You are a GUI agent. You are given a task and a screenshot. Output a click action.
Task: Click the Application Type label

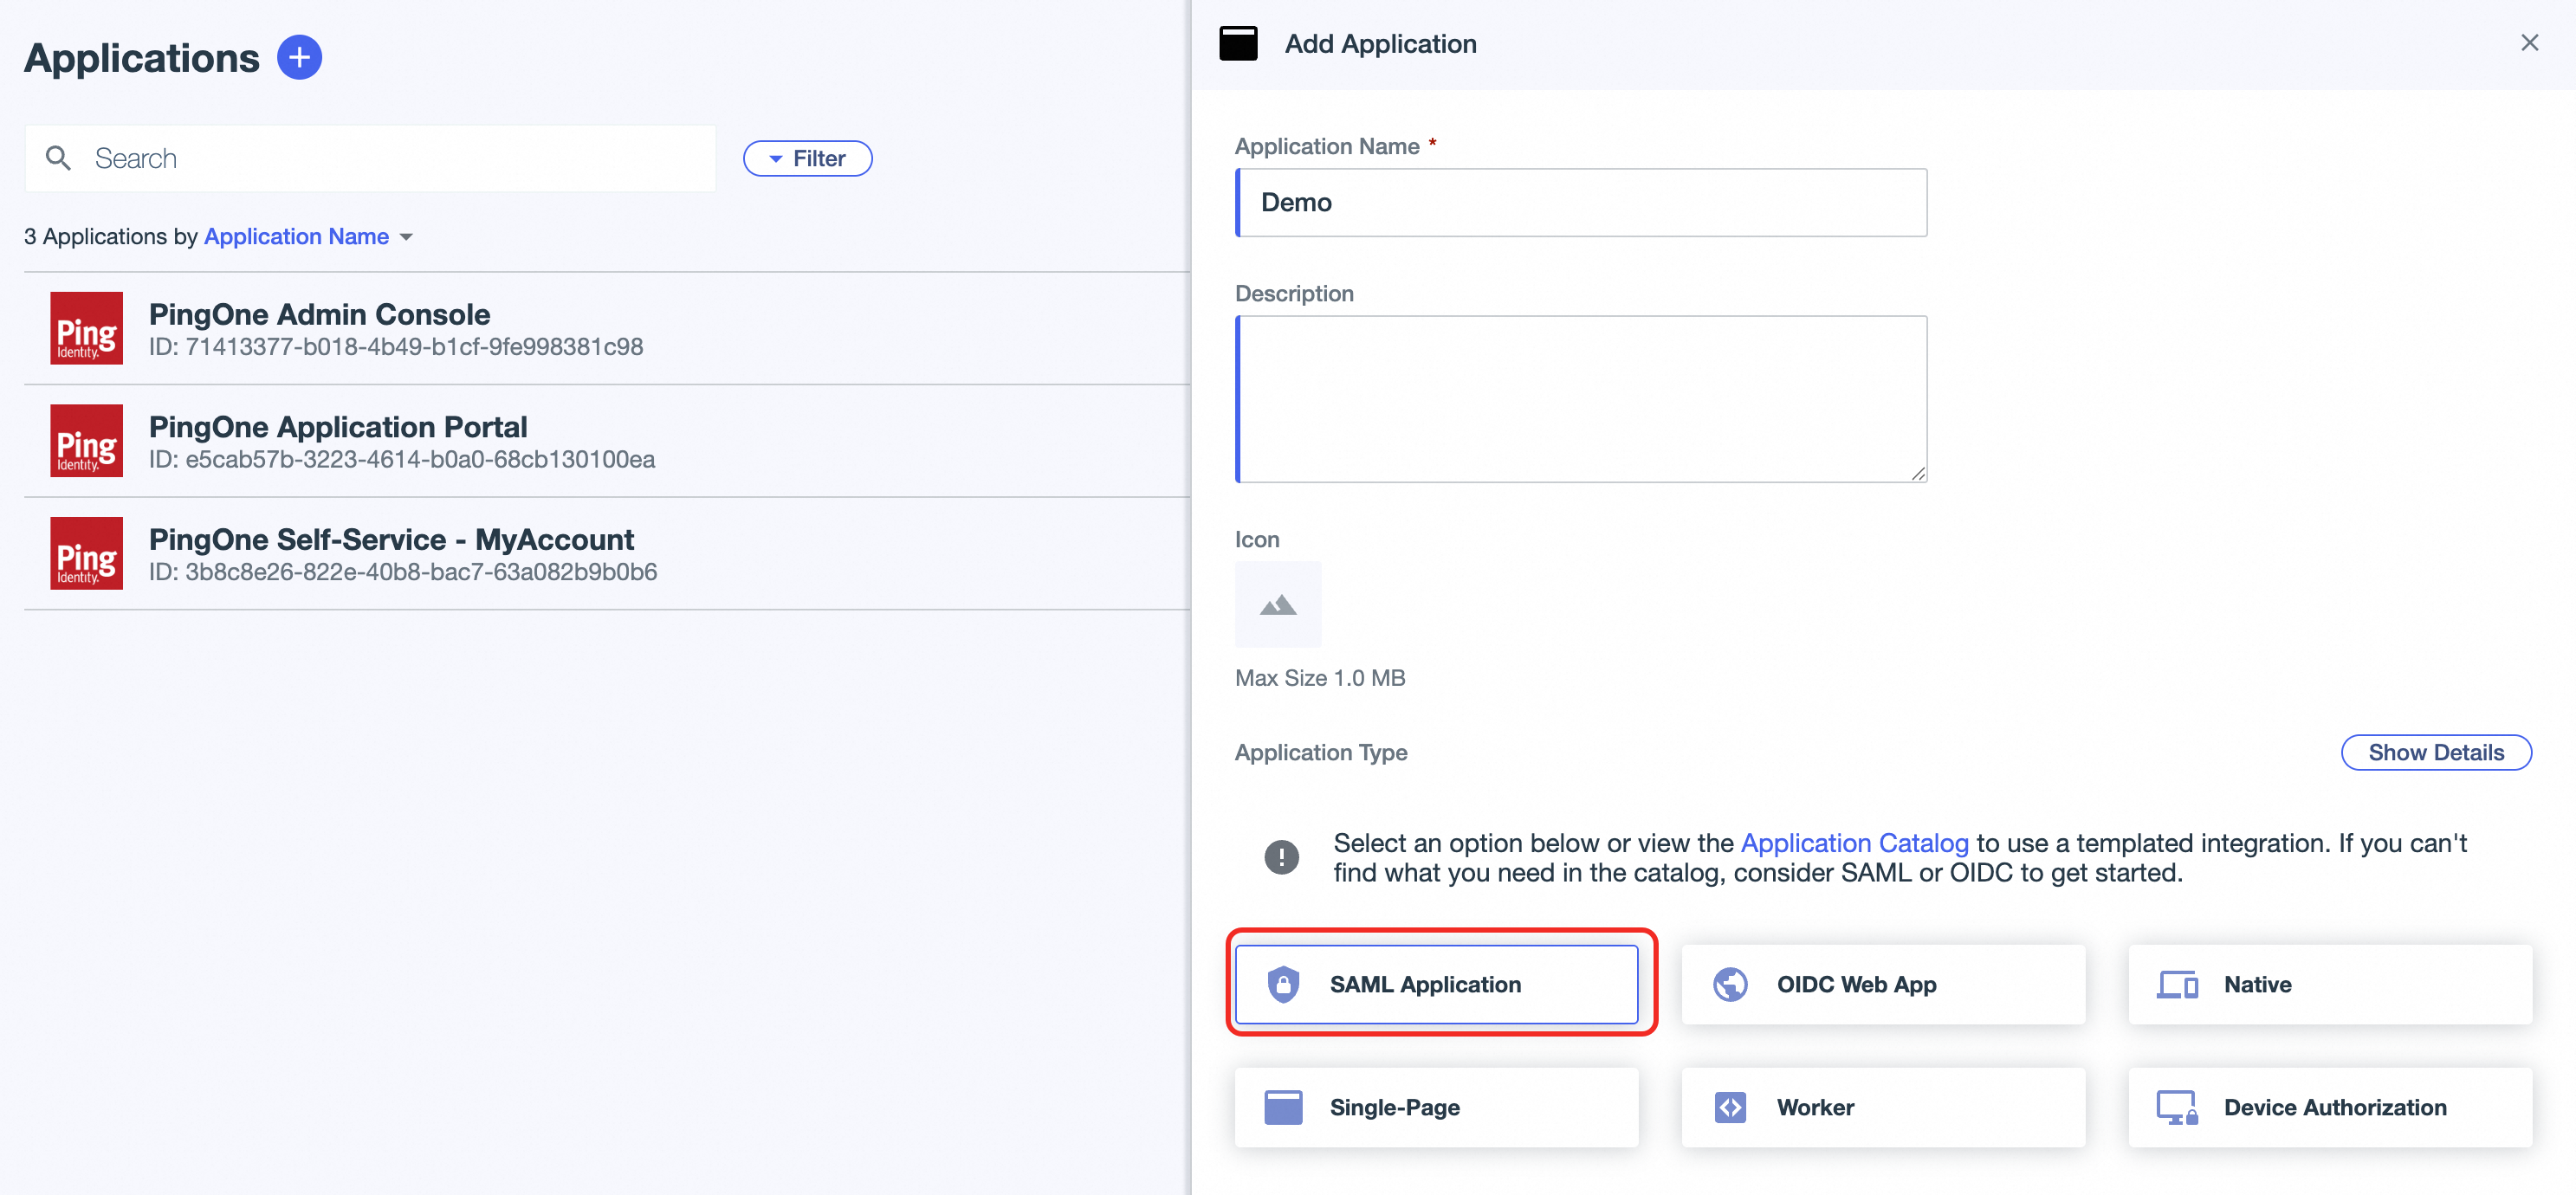(1321, 752)
